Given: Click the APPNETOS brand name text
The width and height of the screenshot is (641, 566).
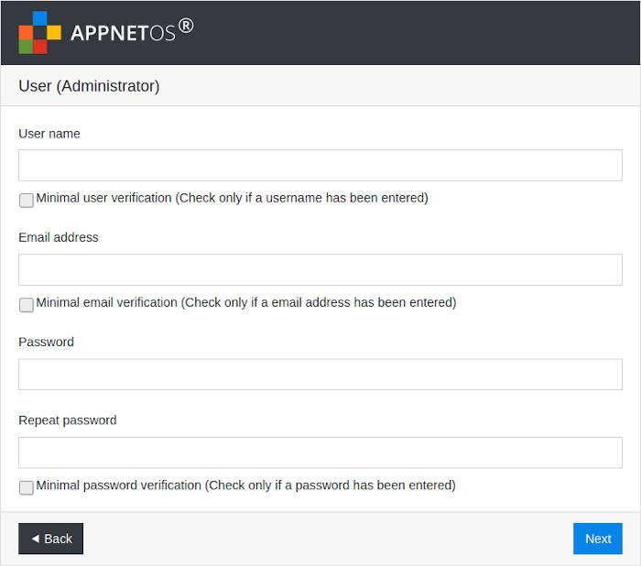Looking at the screenshot, I should coord(123,33).
